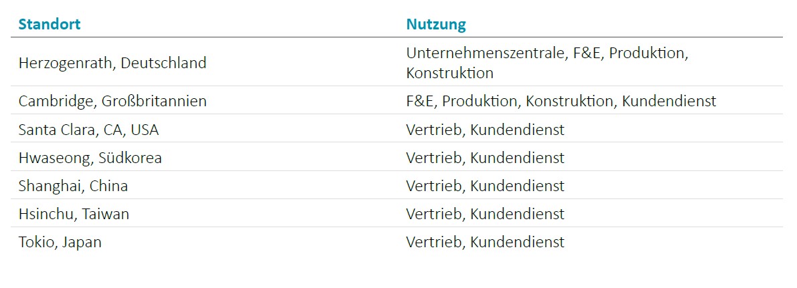Click the Nutzung cell for Tokio
This screenshot has height=288, width=797.
click(485, 242)
